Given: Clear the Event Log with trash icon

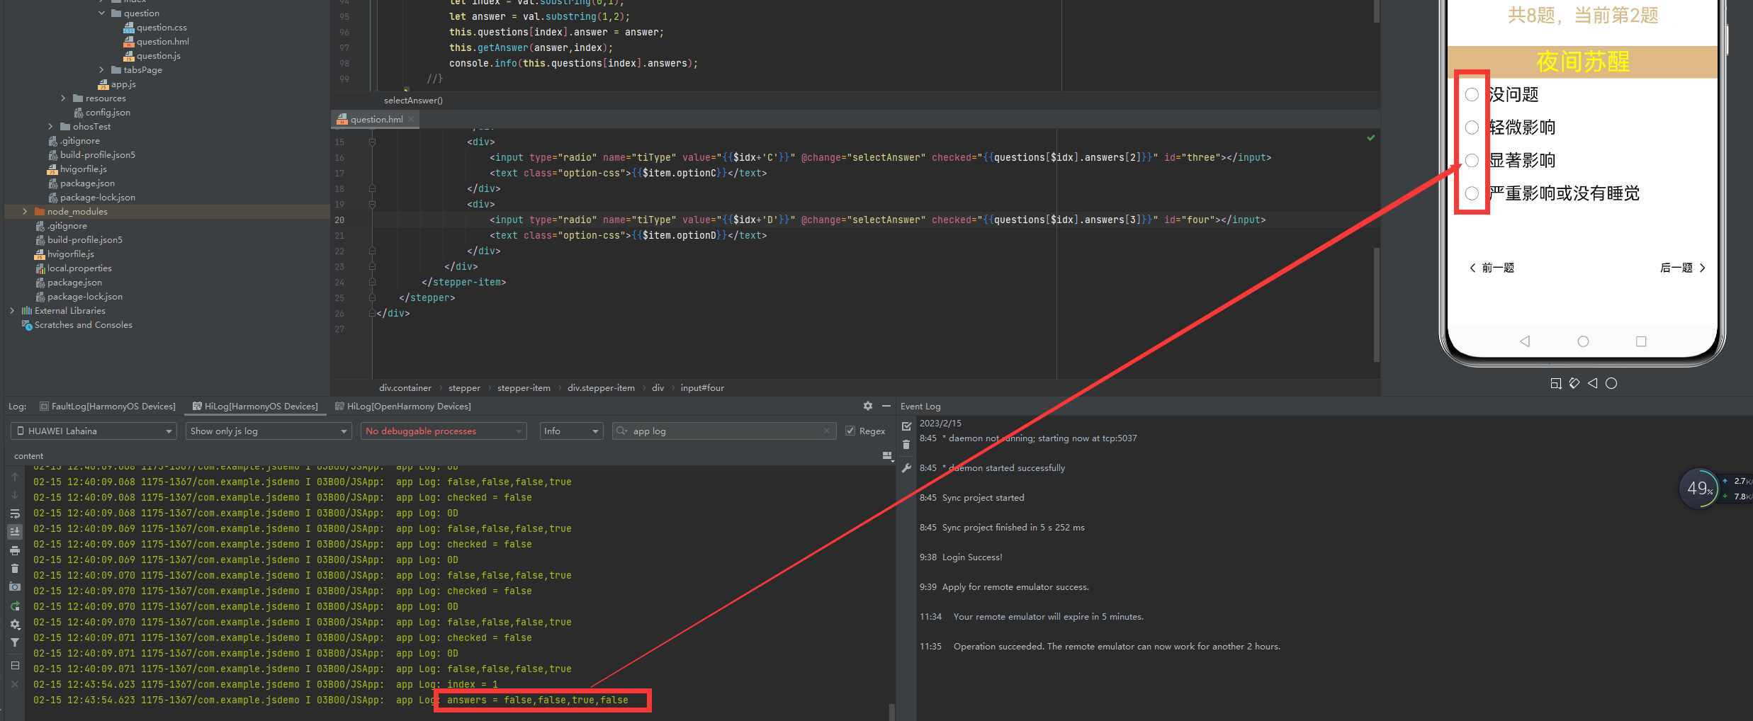Looking at the screenshot, I should pyautogui.click(x=906, y=445).
